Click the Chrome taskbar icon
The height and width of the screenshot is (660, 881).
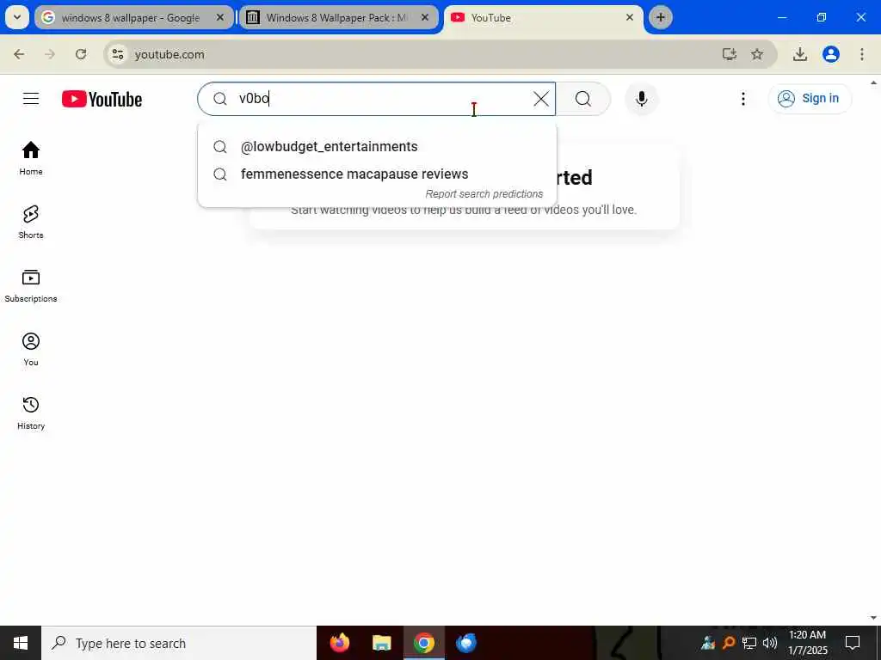[x=423, y=643]
